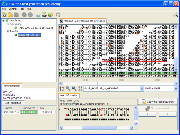
Task: Click the red-outlined highlighted read in alignment
Action: click(134, 60)
